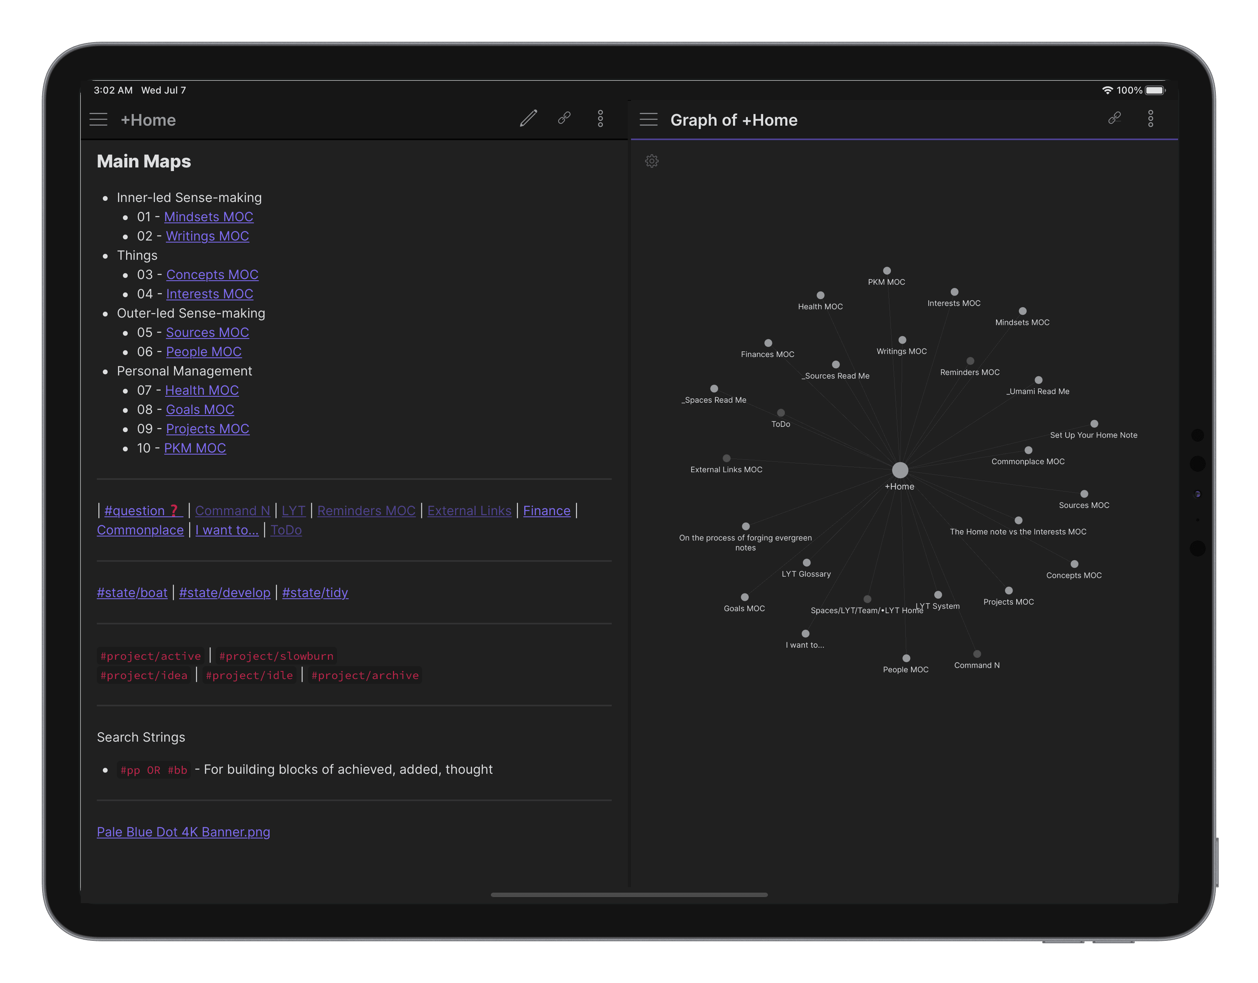Click the link icon in +Home pane header
Screen dimensions: 1258x983
point(564,118)
